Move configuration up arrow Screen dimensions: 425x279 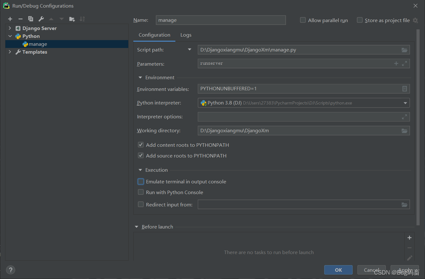51,19
